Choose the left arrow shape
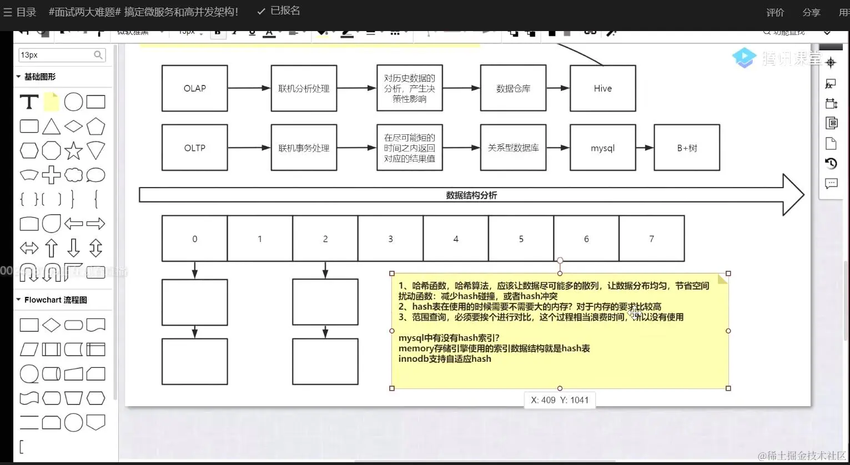This screenshot has height=465, width=850. click(x=73, y=224)
